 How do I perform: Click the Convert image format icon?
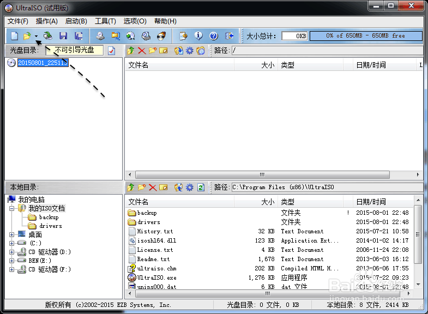pos(131,36)
